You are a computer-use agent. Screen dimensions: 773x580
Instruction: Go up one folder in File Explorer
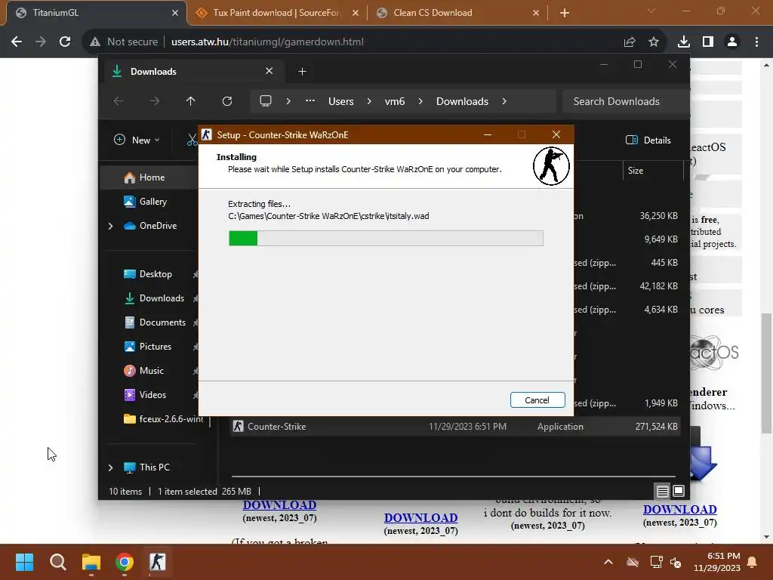coord(191,101)
